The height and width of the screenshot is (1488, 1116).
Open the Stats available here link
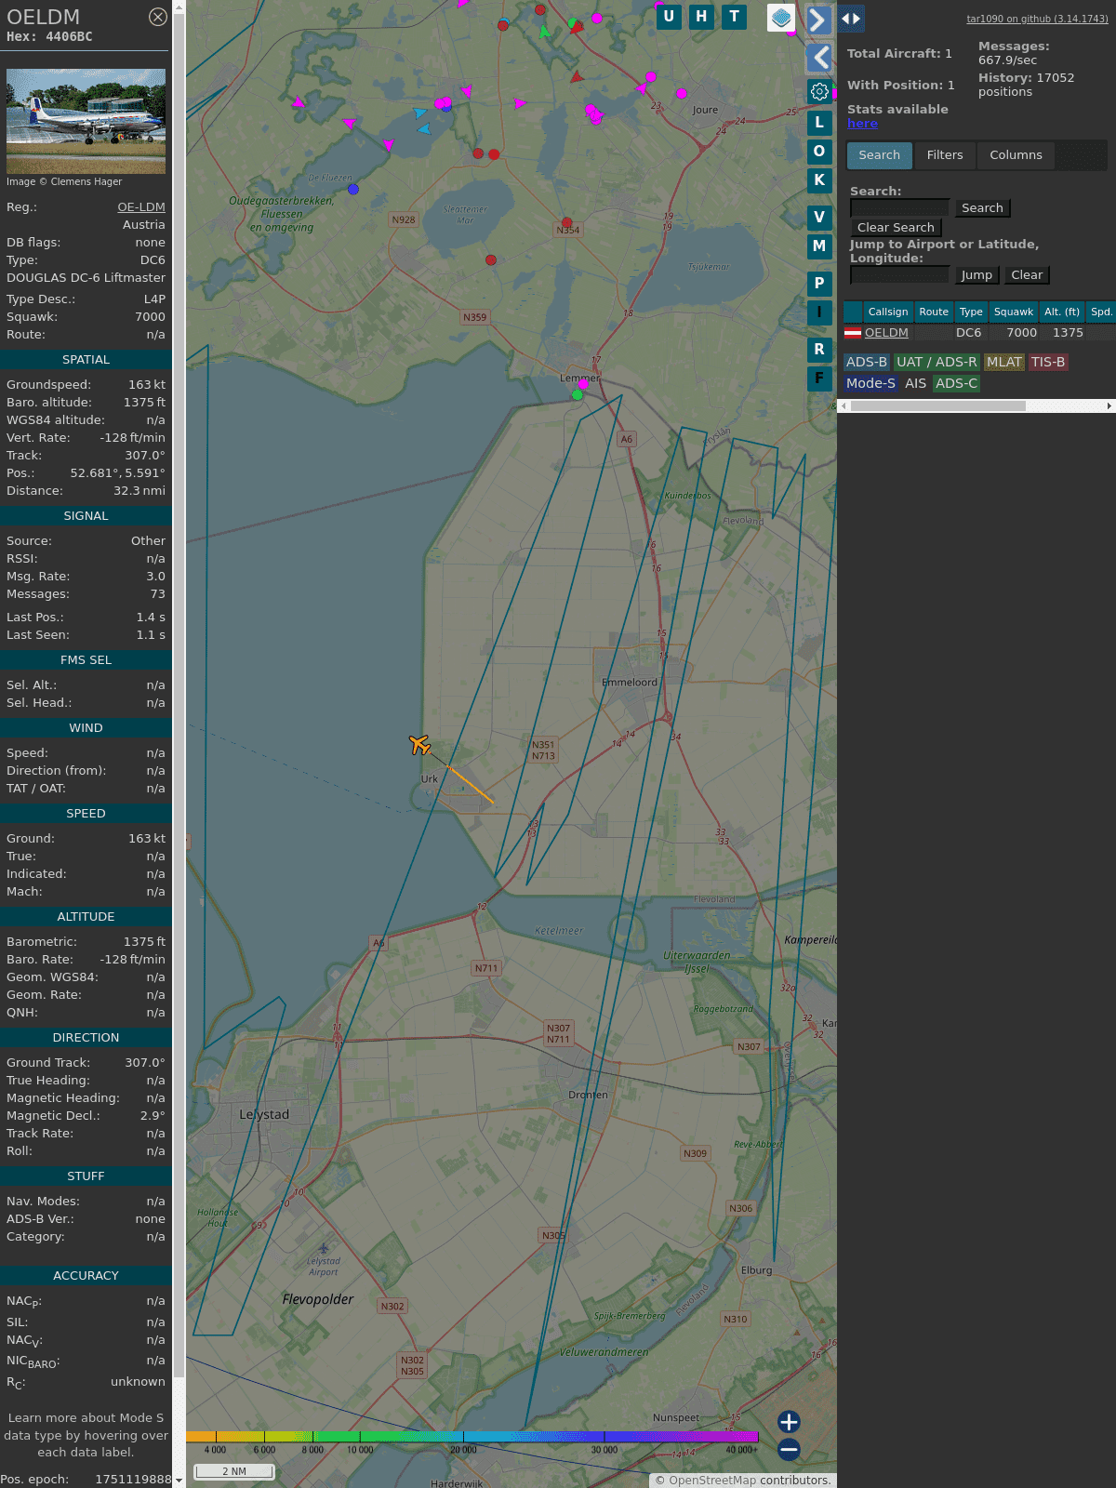(862, 124)
